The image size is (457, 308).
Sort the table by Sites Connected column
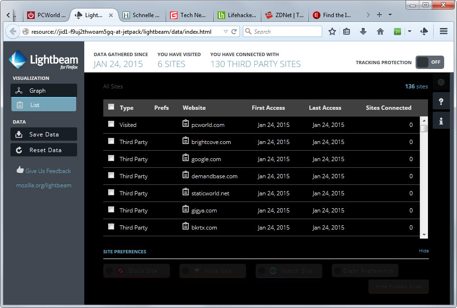388,108
